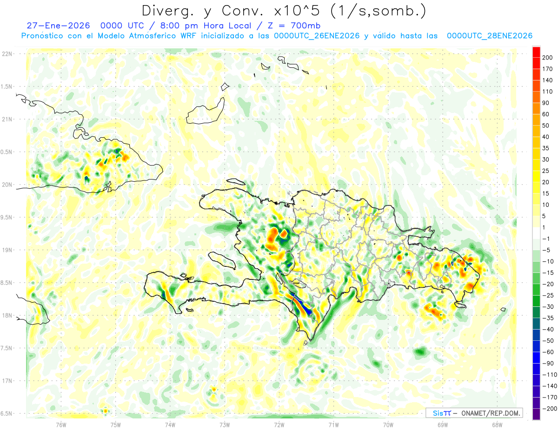Click the 75W longitude label
Viewport: 558px width, 431px height.
click(115, 424)
